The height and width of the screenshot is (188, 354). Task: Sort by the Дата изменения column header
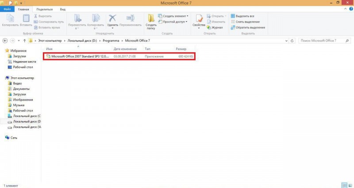point(125,49)
